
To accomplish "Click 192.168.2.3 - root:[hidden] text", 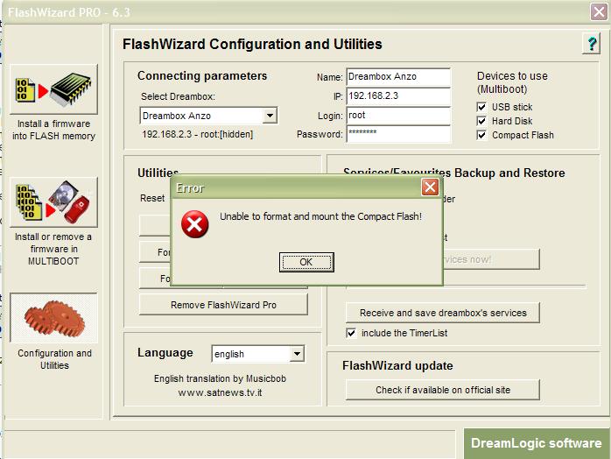I will [198, 135].
